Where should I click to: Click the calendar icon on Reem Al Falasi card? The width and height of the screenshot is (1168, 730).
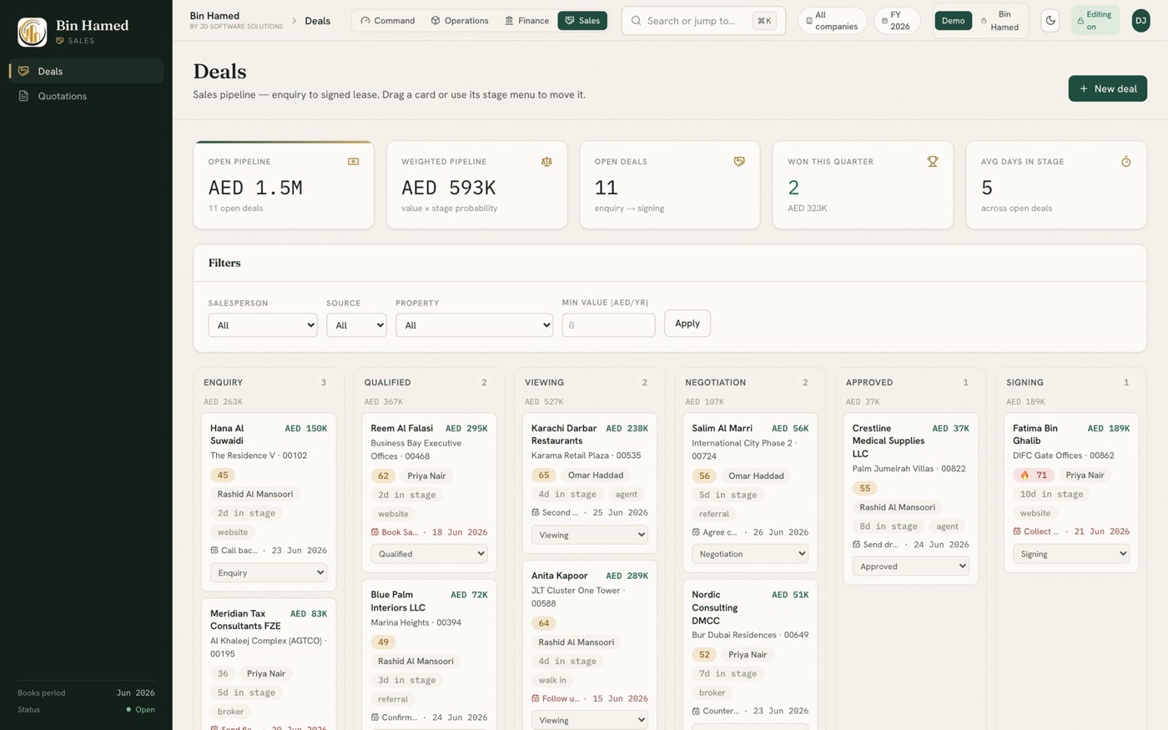pos(375,532)
